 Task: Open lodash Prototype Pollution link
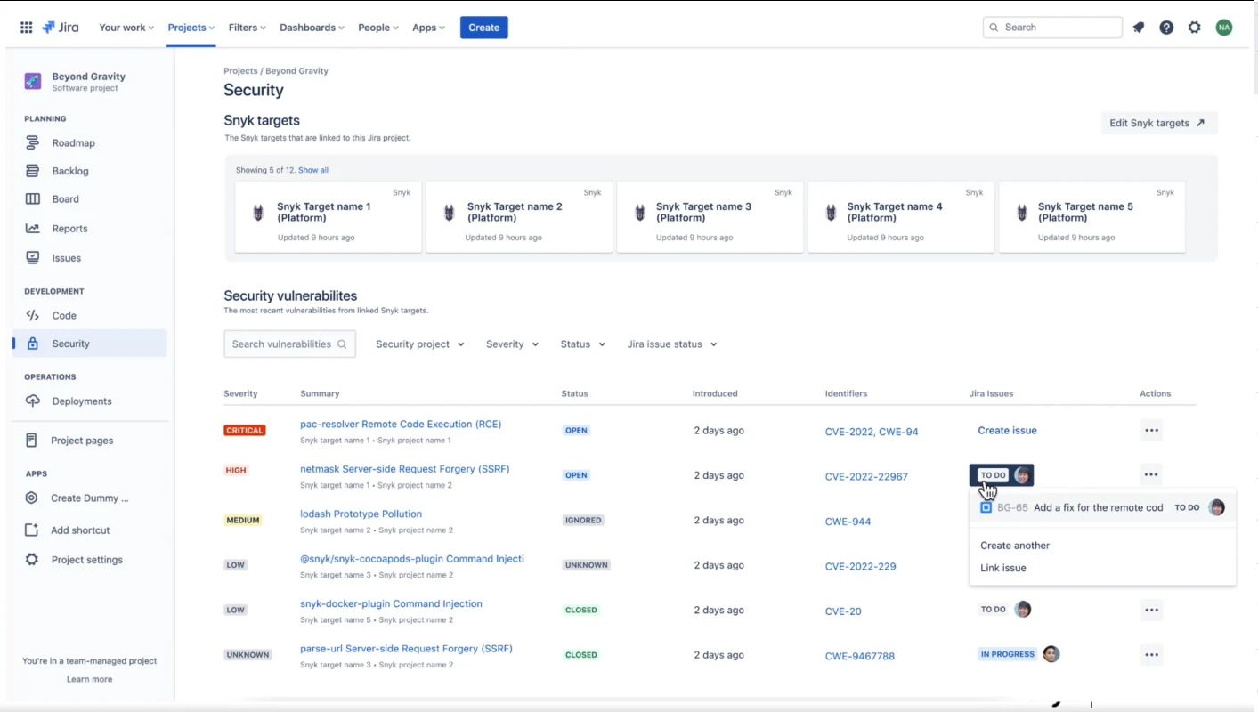361,514
